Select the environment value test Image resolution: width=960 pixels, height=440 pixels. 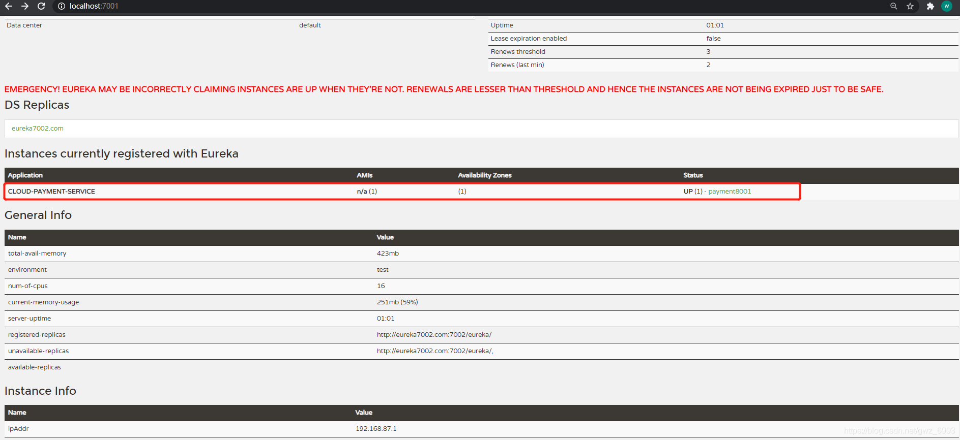383,270
